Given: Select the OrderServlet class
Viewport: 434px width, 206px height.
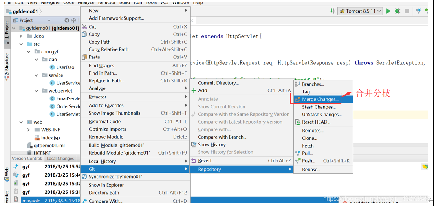Looking at the screenshot, I should 65,106.
